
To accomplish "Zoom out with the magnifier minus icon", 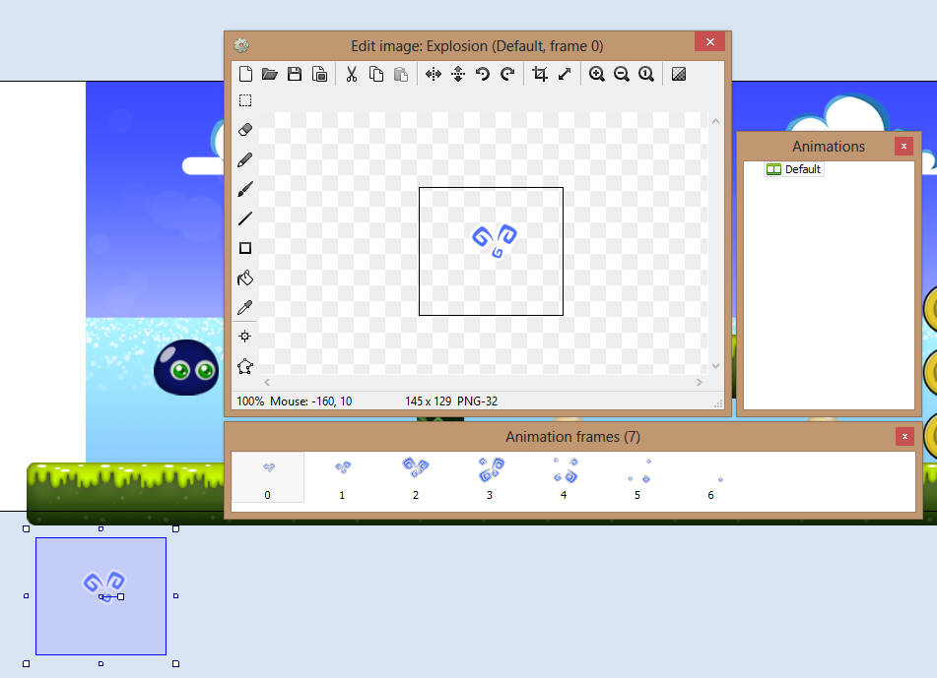I will tap(622, 74).
